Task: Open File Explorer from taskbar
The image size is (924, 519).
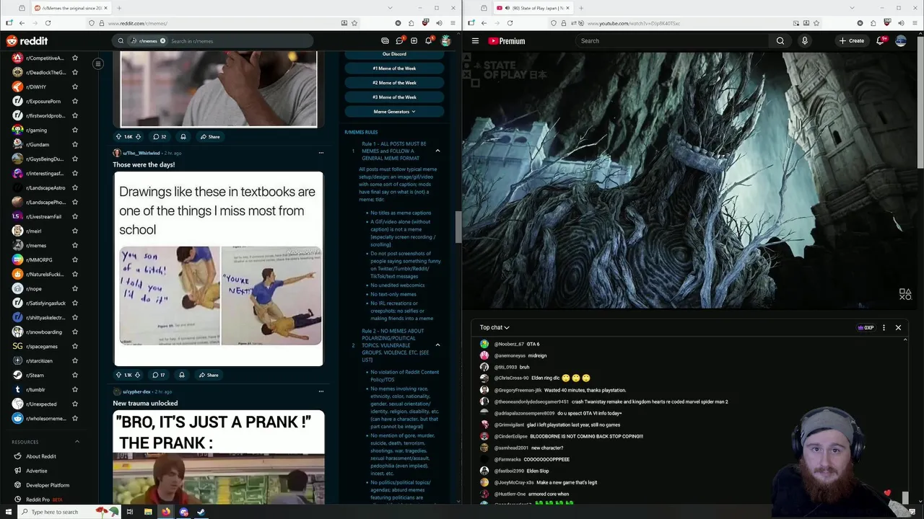Action: point(147,512)
